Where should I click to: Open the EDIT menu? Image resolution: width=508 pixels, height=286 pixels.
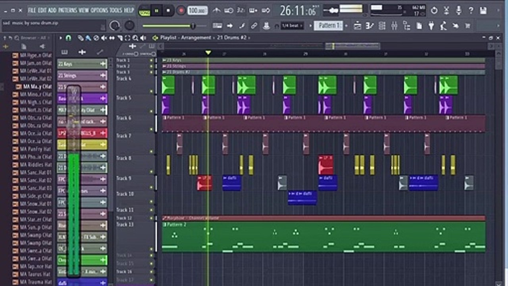pyautogui.click(x=42, y=10)
